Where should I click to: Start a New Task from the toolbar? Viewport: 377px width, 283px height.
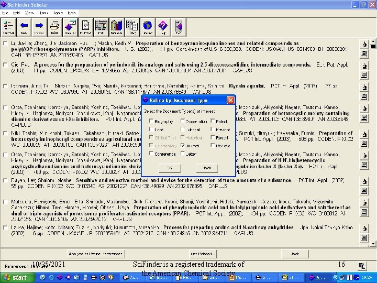click(9, 27)
